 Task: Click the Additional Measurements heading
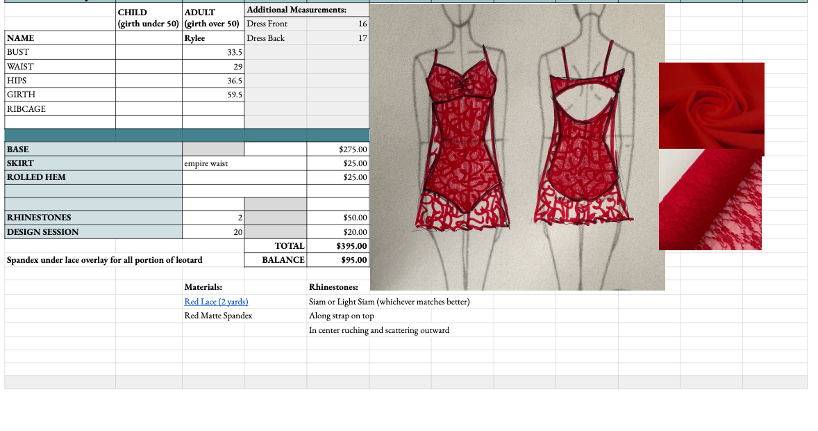pyautogui.click(x=297, y=10)
